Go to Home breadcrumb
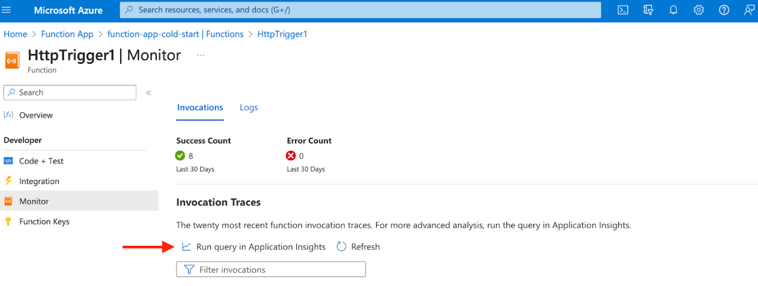 tap(15, 34)
